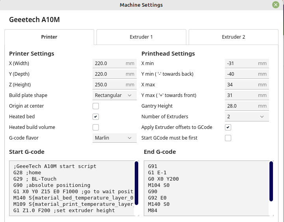Click the End G-code scrollbar
This screenshot has width=284, height=222.
pyautogui.click(x=271, y=181)
